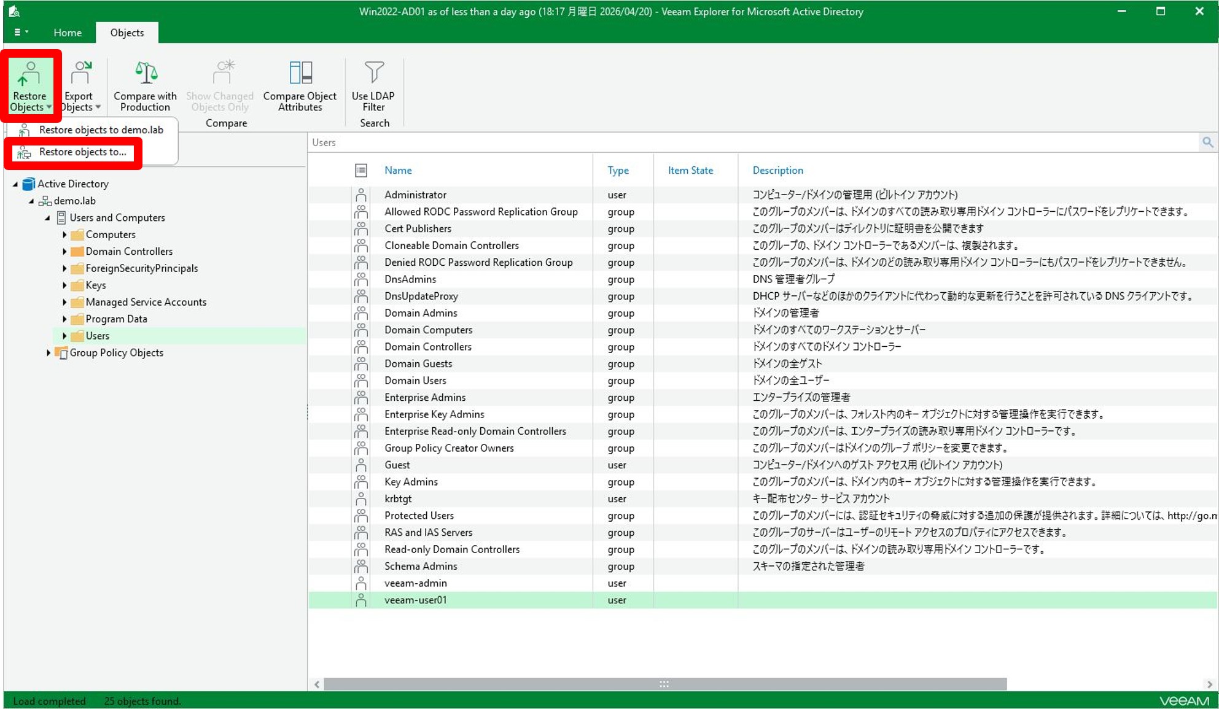Choose the Restore objects to... menu entry
Image resolution: width=1219 pixels, height=709 pixels.
click(x=73, y=152)
